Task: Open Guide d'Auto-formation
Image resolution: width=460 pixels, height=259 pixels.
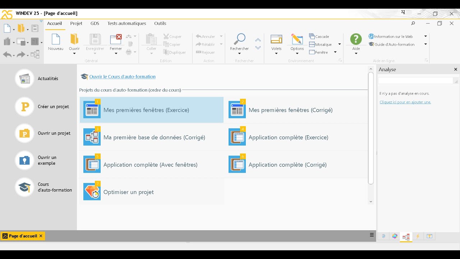Action: (x=391, y=44)
